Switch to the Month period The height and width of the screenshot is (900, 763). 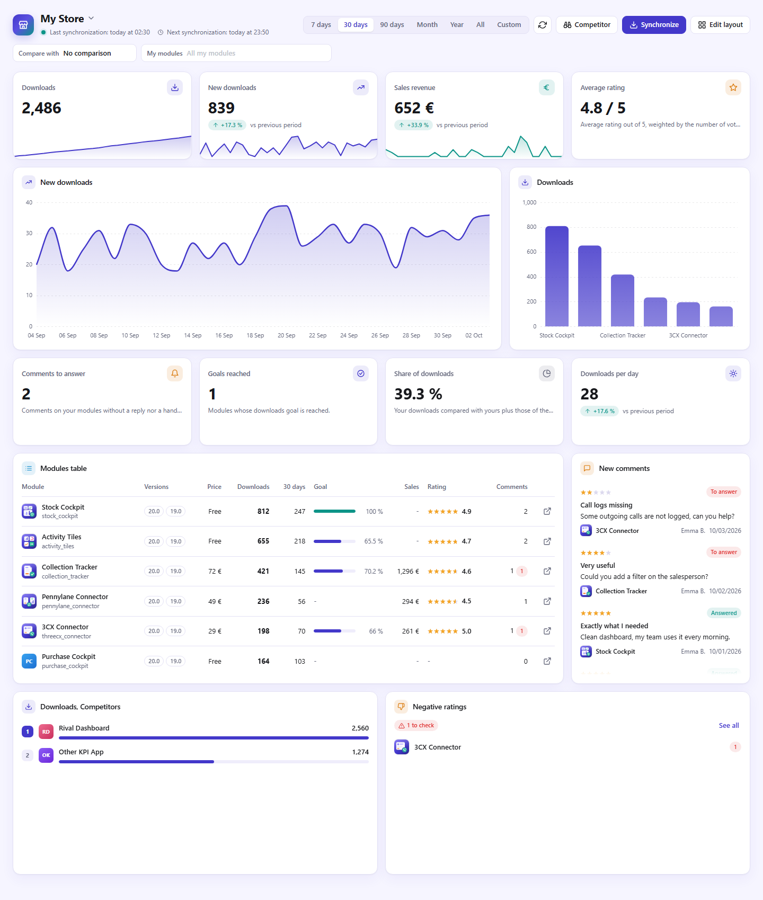[427, 25]
